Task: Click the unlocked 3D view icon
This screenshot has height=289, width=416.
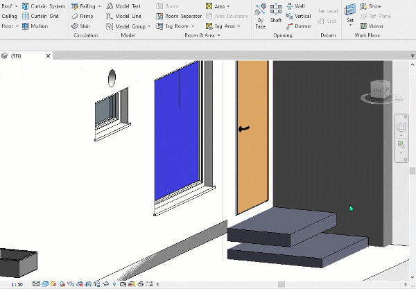Action: click(97, 284)
